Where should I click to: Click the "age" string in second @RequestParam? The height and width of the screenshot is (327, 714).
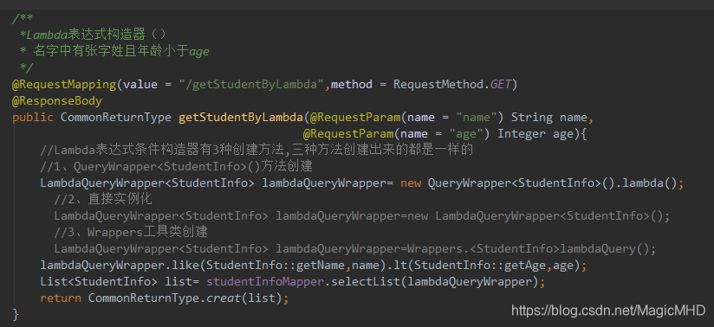pos(466,134)
